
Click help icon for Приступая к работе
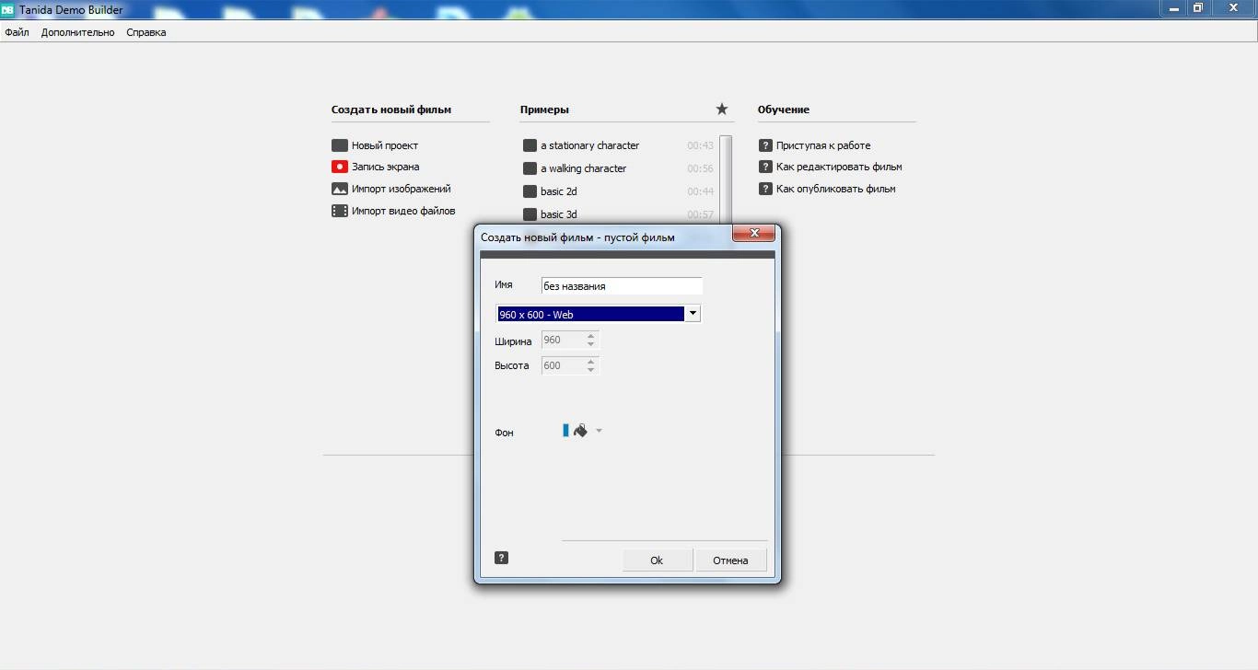[765, 145]
